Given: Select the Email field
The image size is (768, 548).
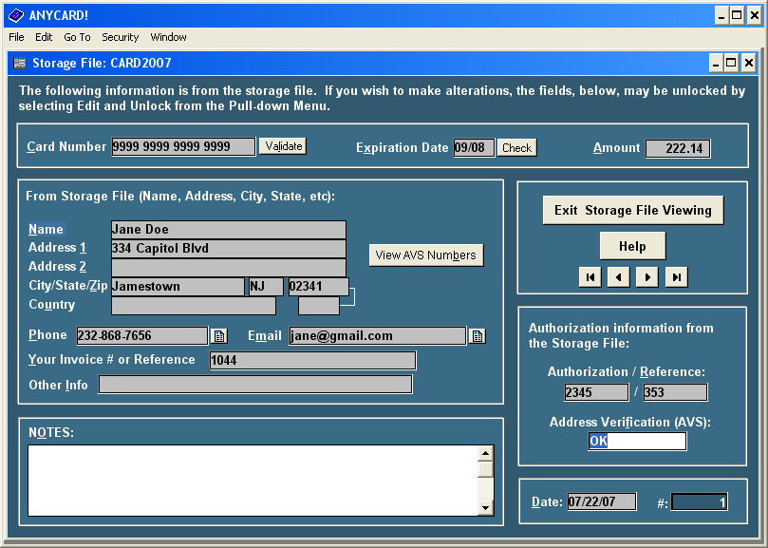Looking at the screenshot, I should point(378,336).
